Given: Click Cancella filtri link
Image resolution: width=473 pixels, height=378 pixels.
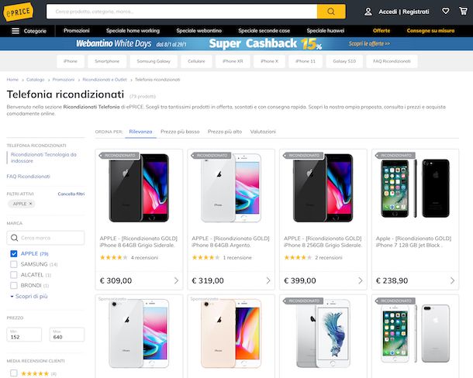Looking at the screenshot, I should click(x=71, y=194).
